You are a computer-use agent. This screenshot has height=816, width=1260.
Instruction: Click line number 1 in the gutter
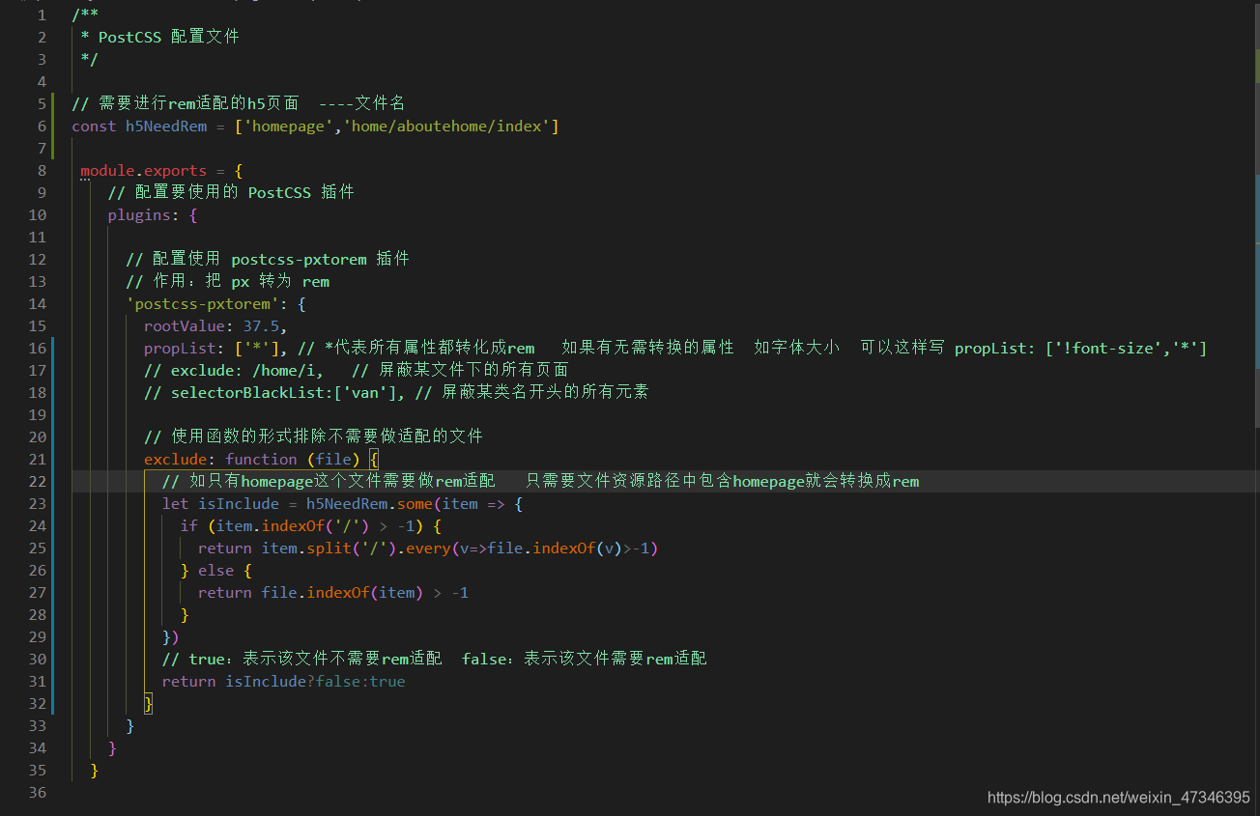[41, 14]
